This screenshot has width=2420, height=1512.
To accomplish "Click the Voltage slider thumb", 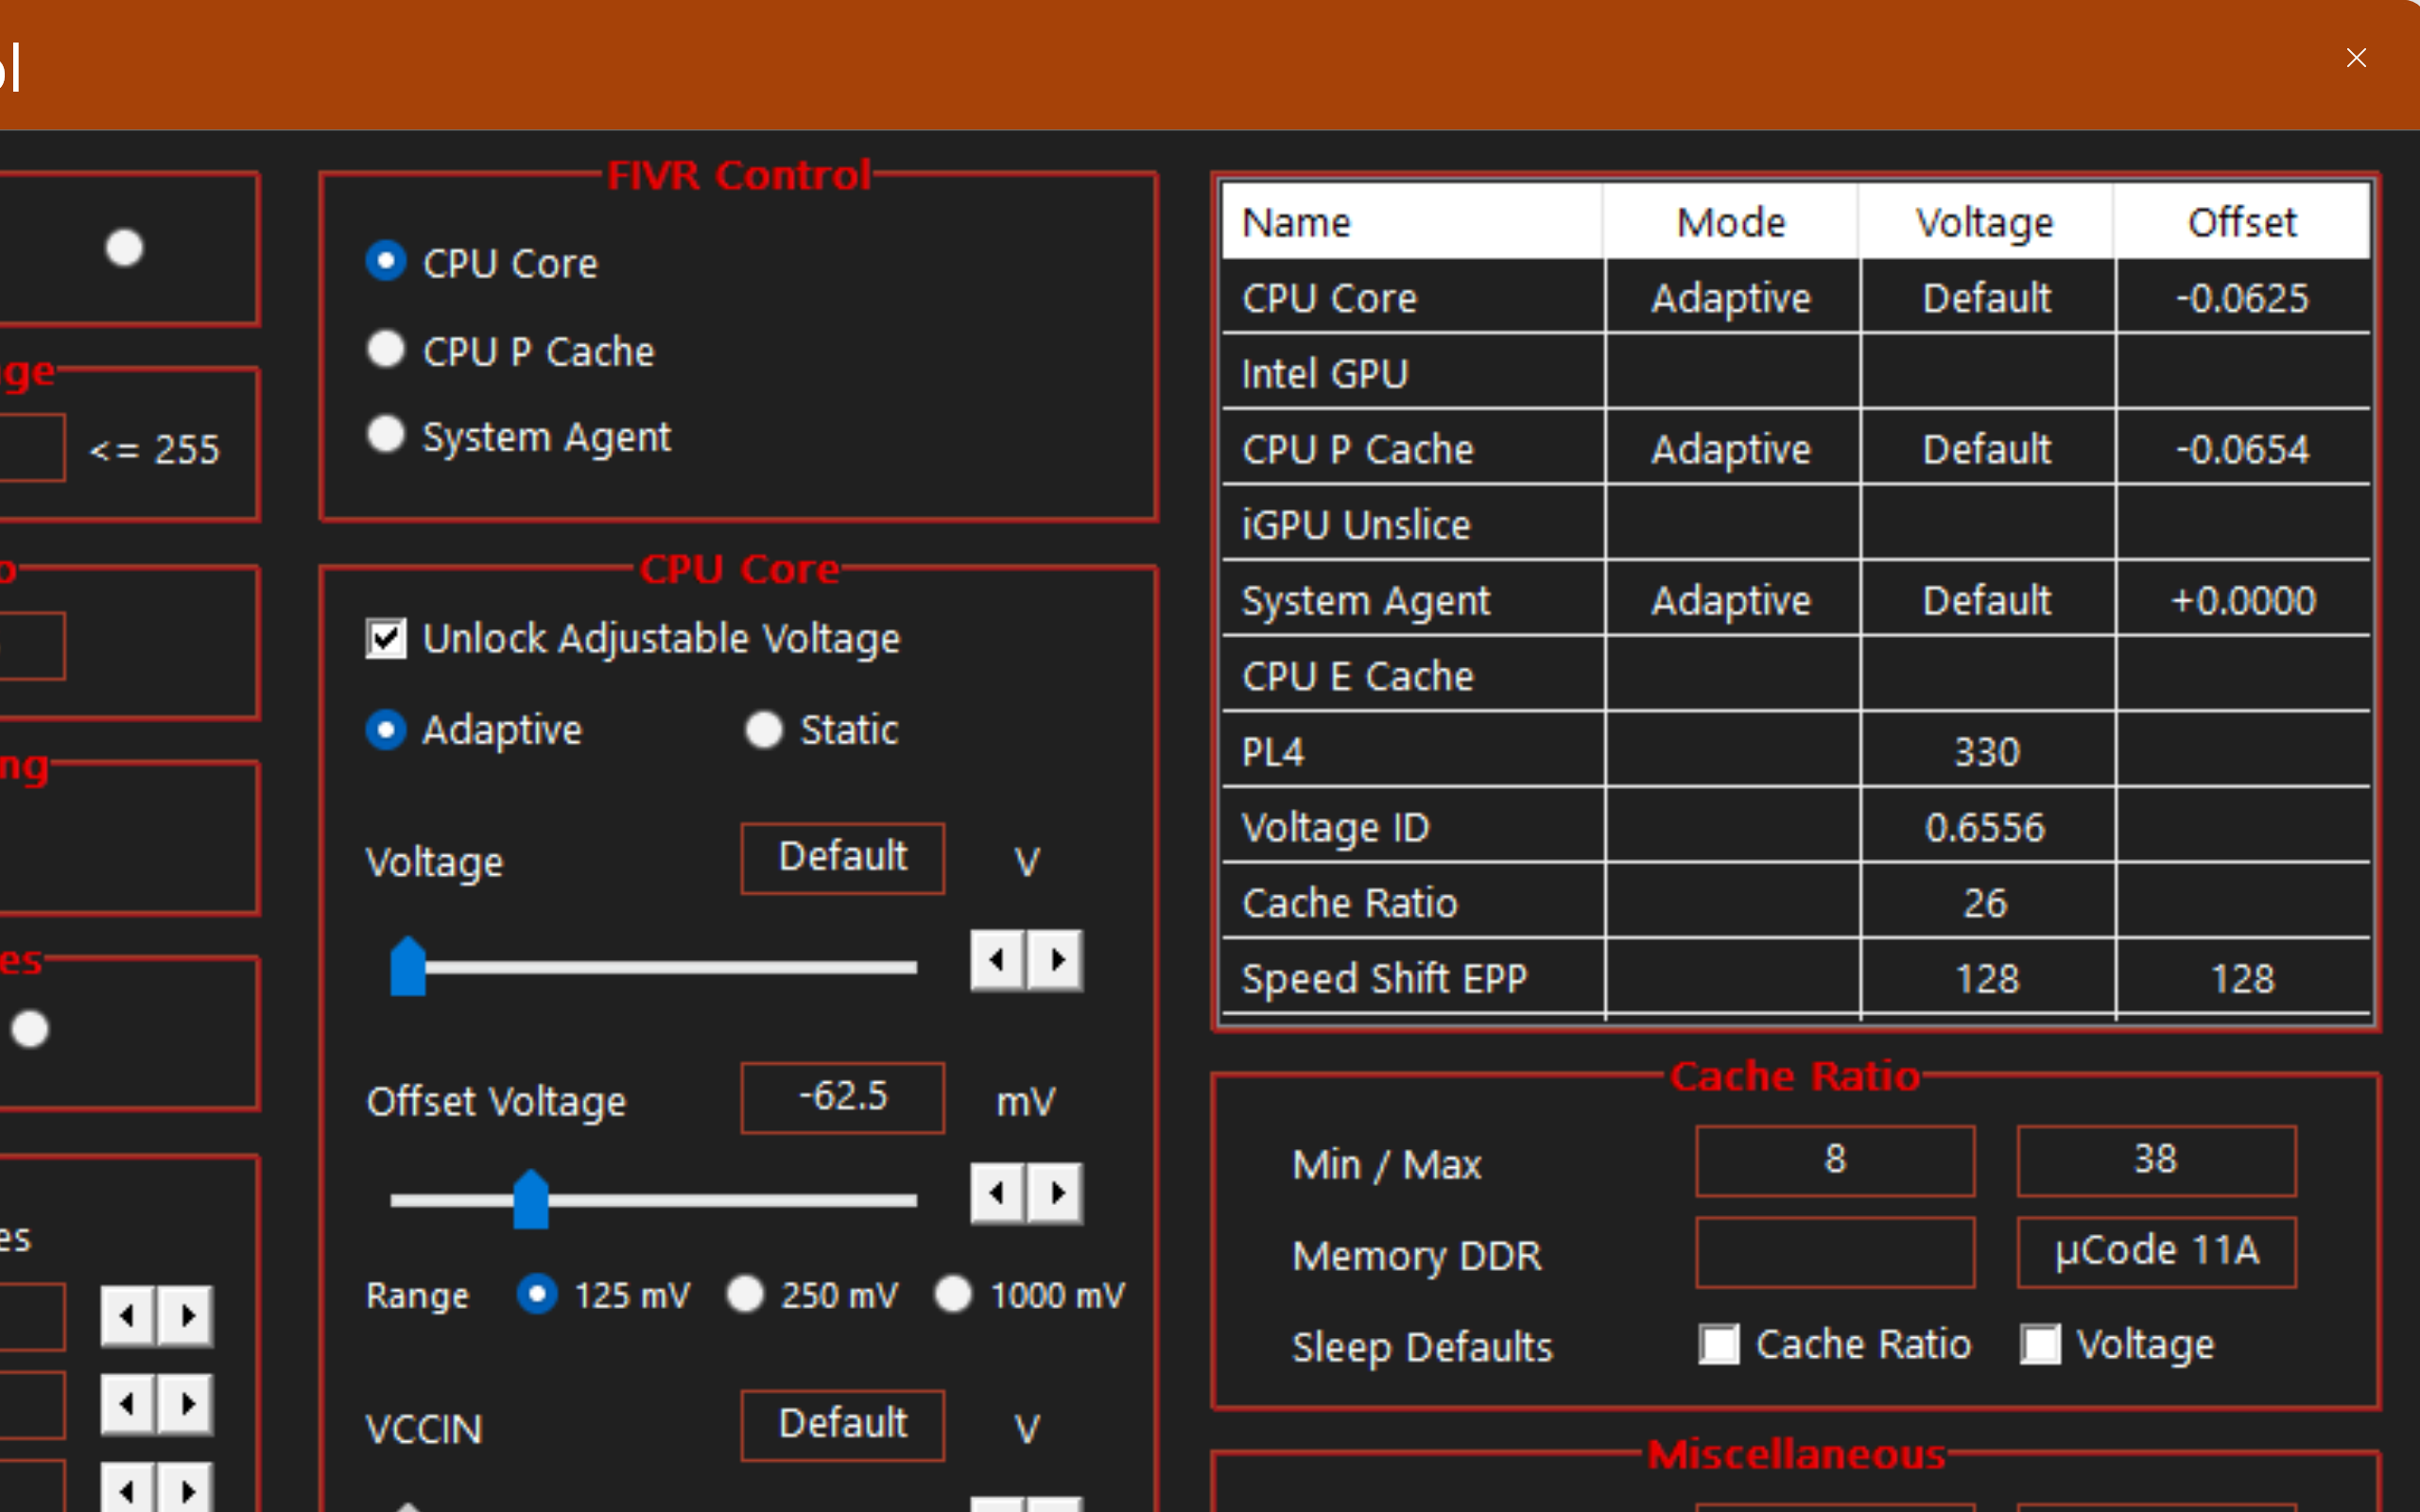I will coord(408,966).
